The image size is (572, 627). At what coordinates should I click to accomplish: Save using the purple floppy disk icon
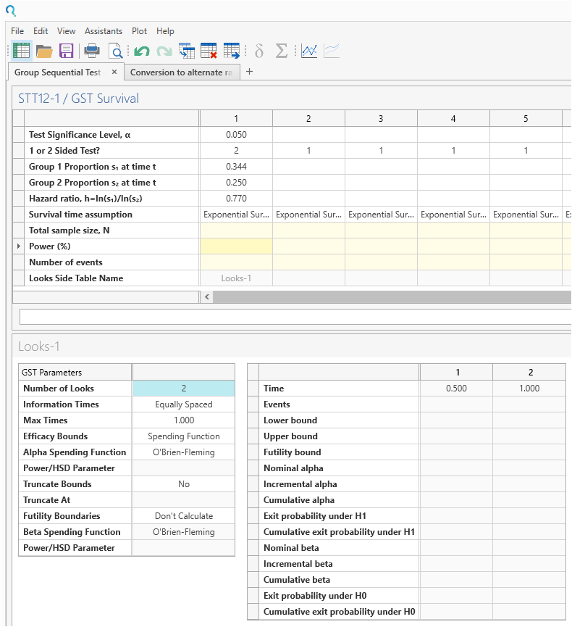(67, 51)
